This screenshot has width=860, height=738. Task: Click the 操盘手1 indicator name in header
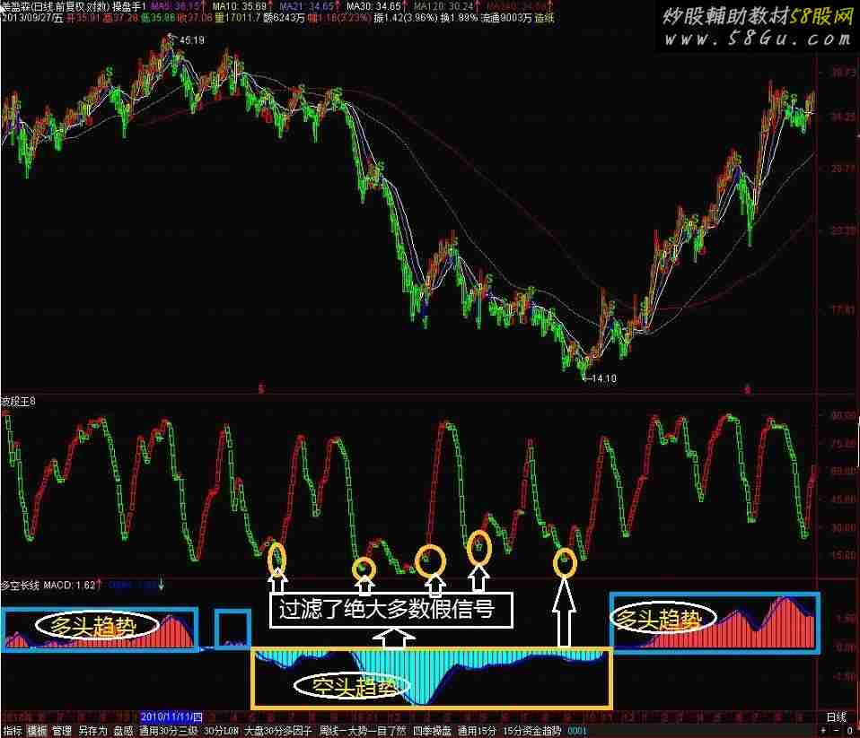pyautogui.click(x=129, y=6)
